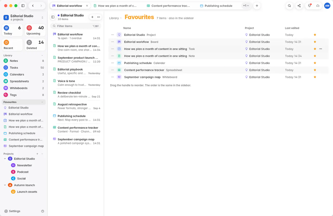Image resolution: width=333 pixels, height=216 pixels.
Task: Toggle star on the Publishing schedule row
Action: 315,63
